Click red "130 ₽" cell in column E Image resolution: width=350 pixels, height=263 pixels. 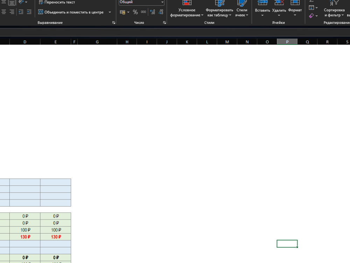pyautogui.click(x=56, y=237)
